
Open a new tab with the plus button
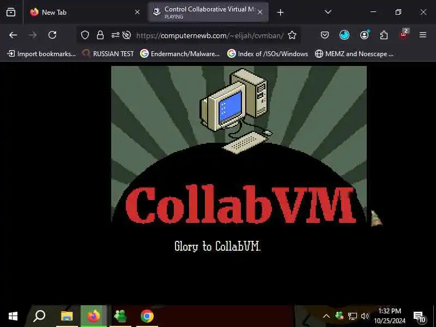tap(280, 12)
